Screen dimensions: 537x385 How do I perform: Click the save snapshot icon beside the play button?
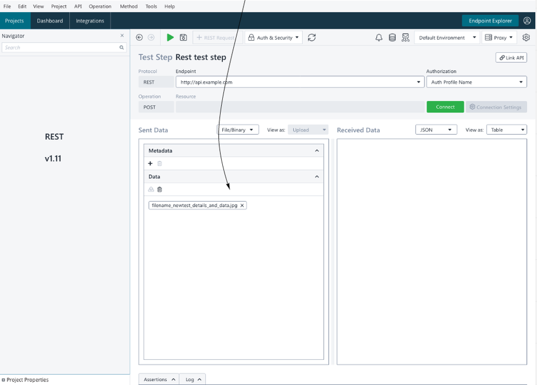pos(183,38)
